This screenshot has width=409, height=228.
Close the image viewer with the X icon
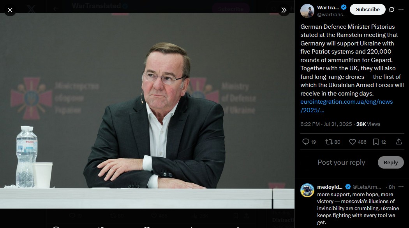tap(10, 10)
